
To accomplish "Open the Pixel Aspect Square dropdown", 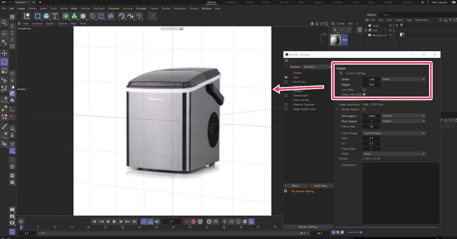I will 403,121.
